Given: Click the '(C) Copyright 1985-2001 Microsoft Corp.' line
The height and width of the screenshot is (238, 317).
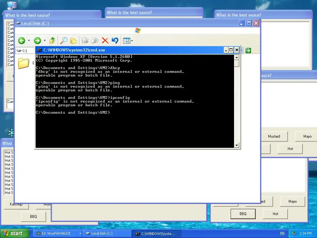Looking at the screenshot, I should click(x=84, y=60).
